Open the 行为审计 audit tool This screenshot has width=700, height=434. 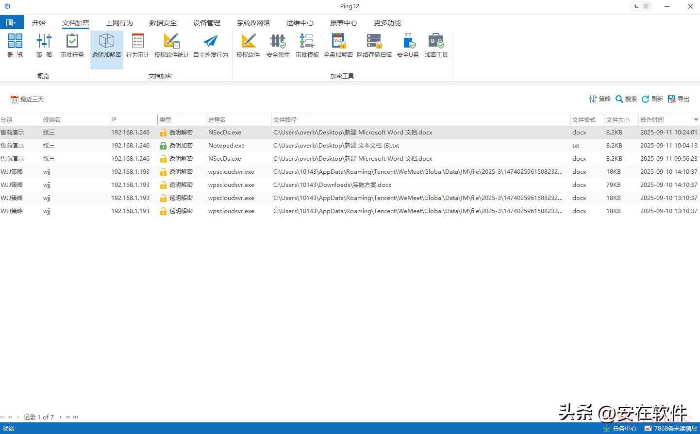(137, 46)
